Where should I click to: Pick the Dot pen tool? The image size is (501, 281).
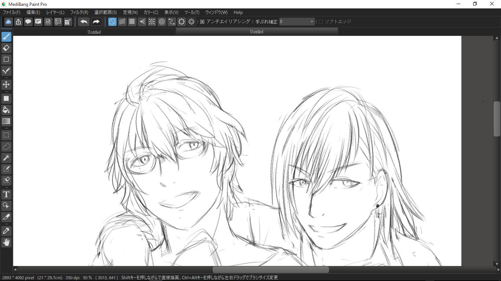coord(6,71)
